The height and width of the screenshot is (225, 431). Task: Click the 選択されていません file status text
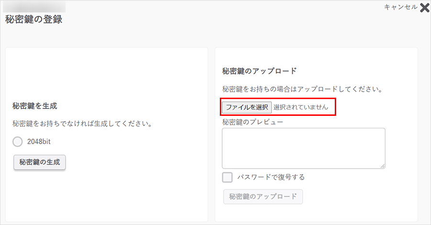301,107
